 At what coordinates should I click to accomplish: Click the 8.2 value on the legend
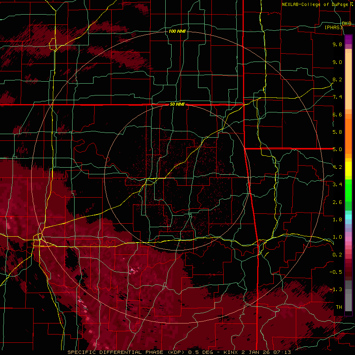(337, 79)
